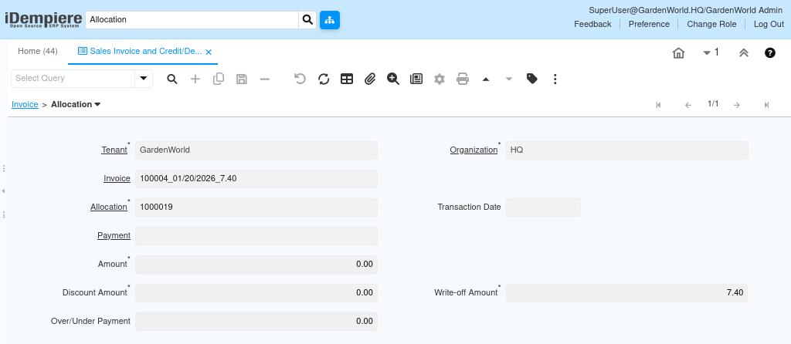
Task: Click the menu tree icon beside search
Action: click(330, 19)
